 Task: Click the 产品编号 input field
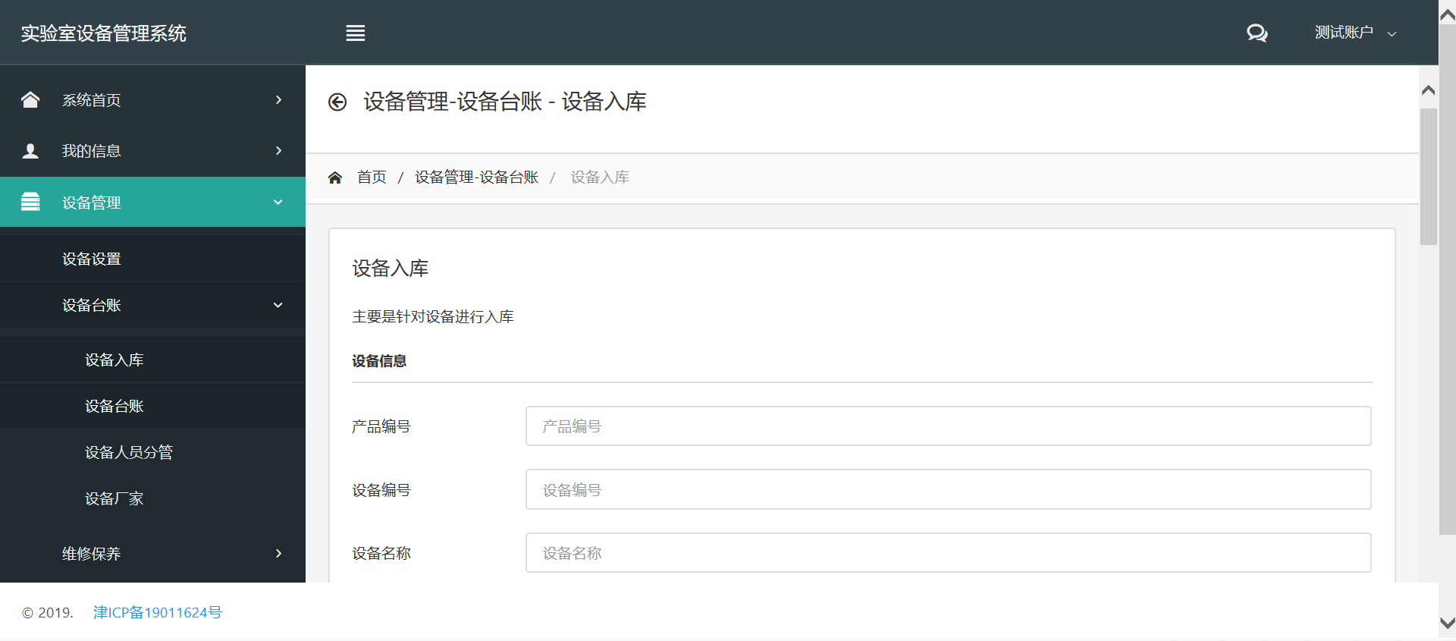tap(948, 426)
